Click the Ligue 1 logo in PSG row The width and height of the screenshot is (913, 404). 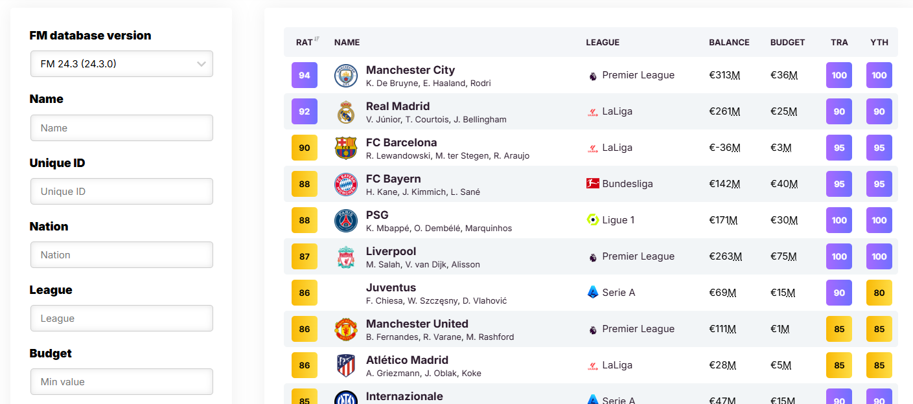[x=593, y=220]
